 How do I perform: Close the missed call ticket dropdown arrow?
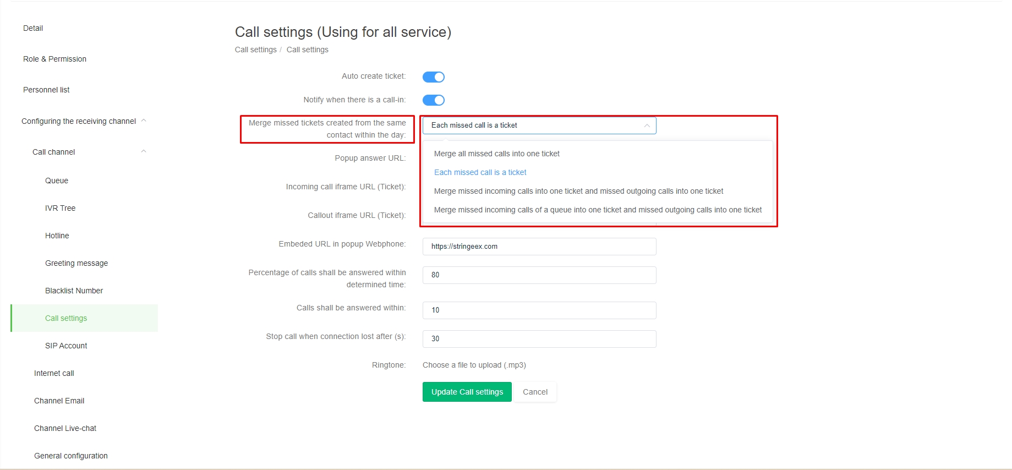[647, 125]
